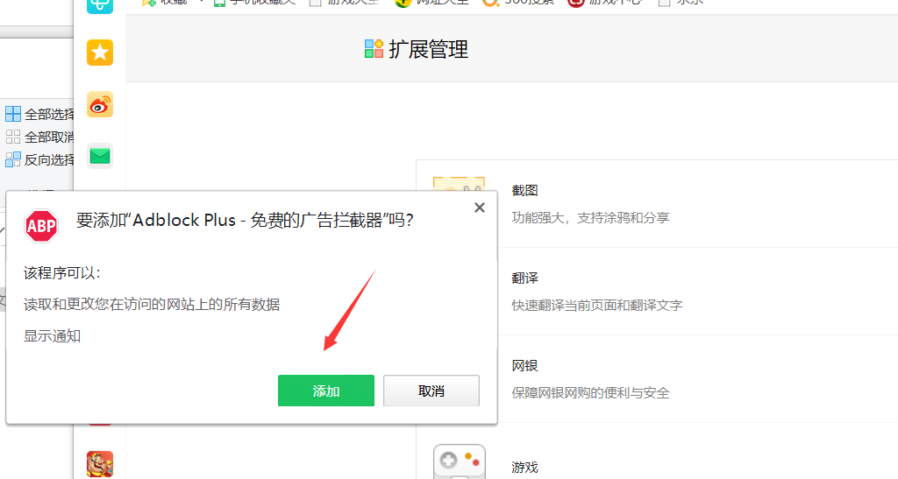Click the green 添加 button

[x=326, y=391]
